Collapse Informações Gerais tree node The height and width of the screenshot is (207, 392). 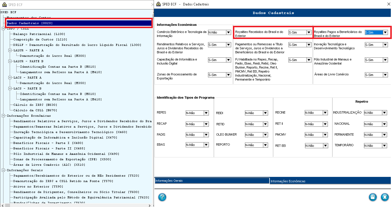pyautogui.click(x=3, y=170)
